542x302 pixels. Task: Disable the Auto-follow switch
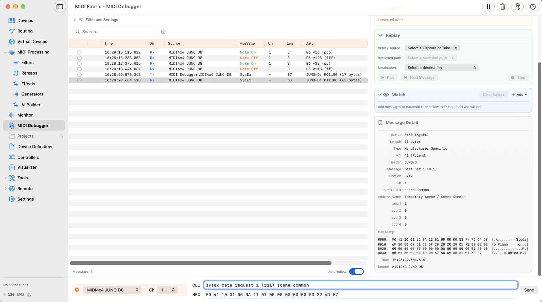pos(357,271)
